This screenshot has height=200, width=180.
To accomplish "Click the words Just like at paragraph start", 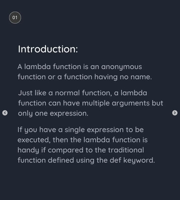I will click(x=32, y=93).
